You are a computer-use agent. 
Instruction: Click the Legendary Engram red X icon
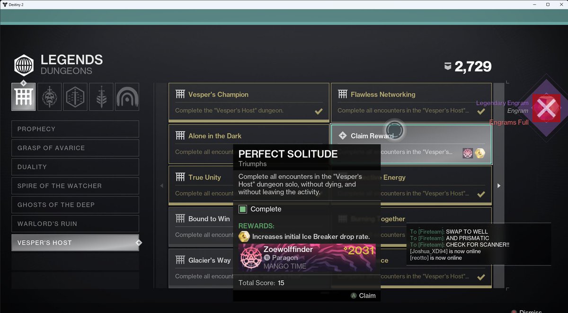coord(546,108)
